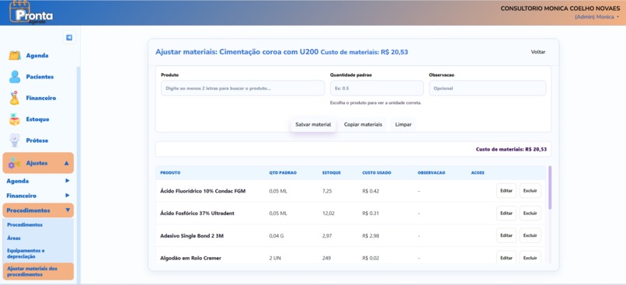Image resolution: width=626 pixels, height=285 pixels.
Task: Click the ACOES column header
Action: (478, 173)
